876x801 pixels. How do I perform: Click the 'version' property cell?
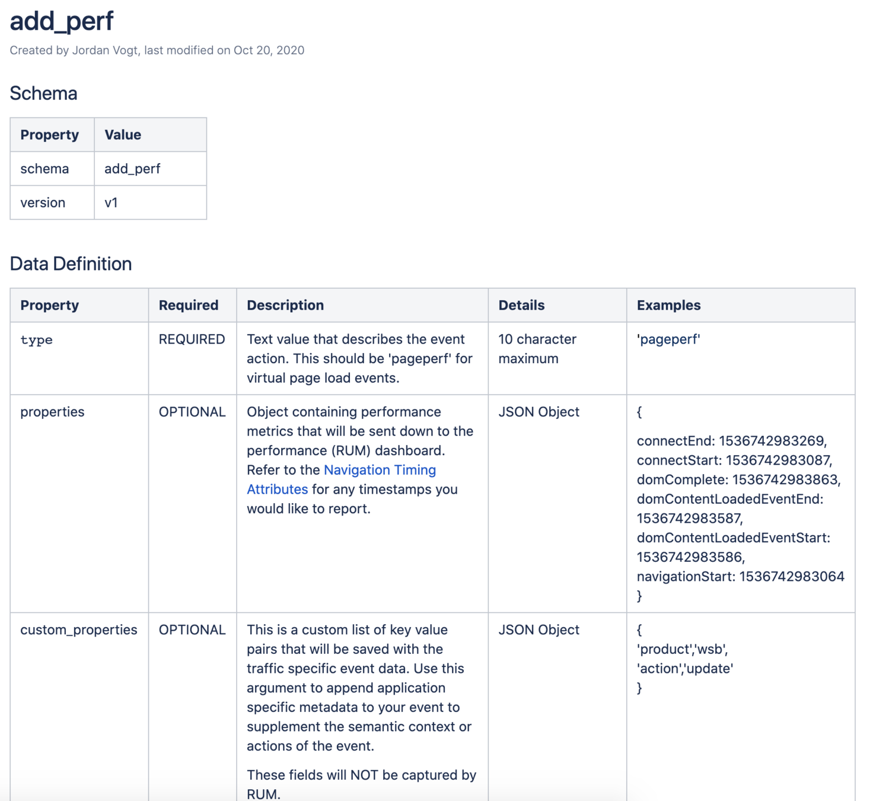52,202
